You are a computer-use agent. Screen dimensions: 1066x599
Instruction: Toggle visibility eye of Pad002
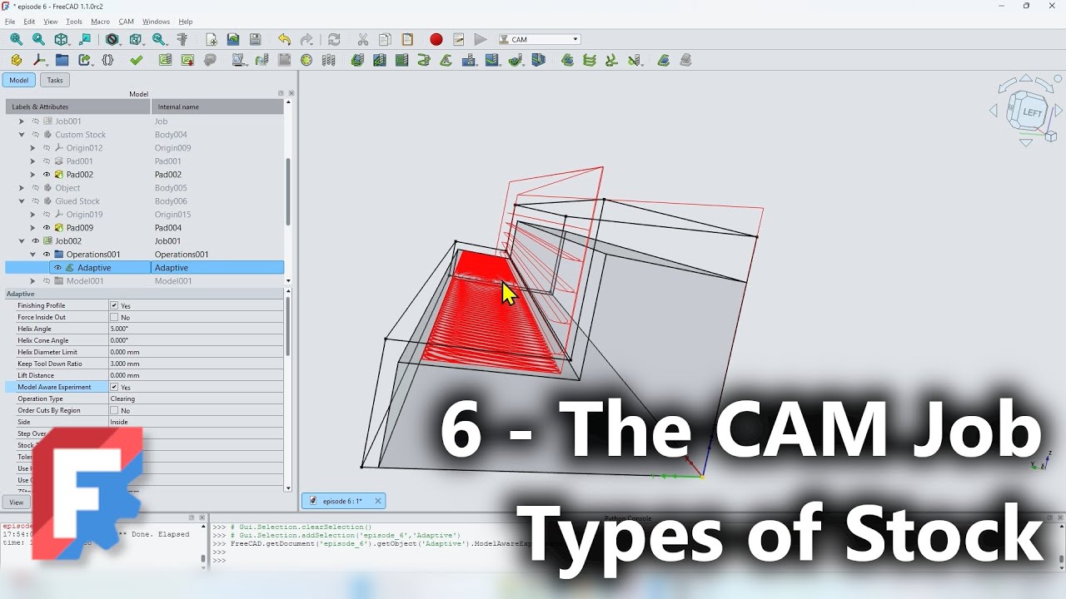click(47, 175)
